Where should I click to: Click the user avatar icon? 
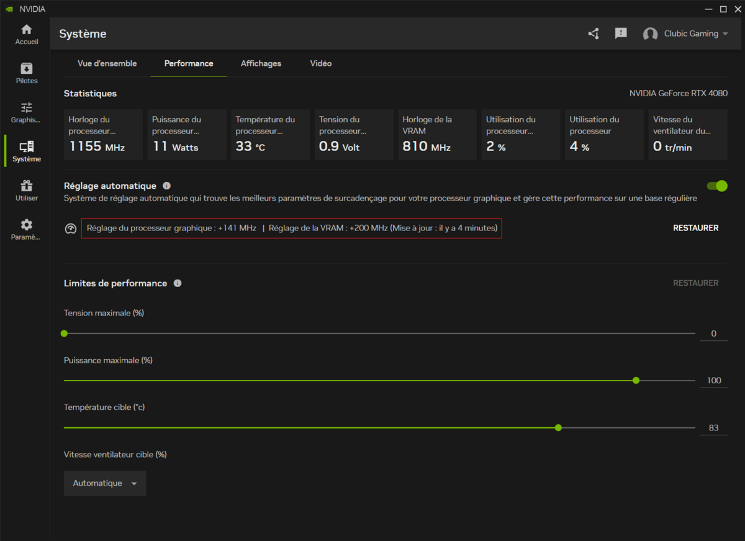pos(650,34)
